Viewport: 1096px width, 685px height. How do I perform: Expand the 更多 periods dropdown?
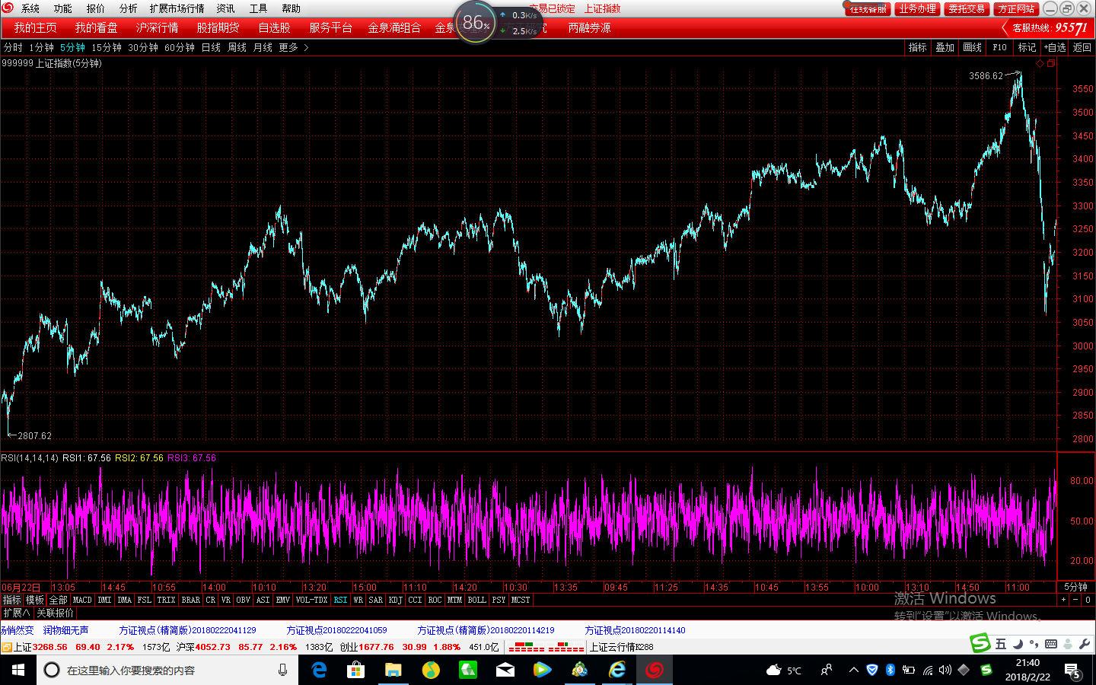(x=294, y=47)
